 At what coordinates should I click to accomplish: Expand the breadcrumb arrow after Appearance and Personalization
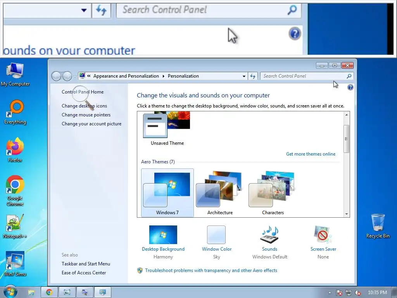(163, 76)
